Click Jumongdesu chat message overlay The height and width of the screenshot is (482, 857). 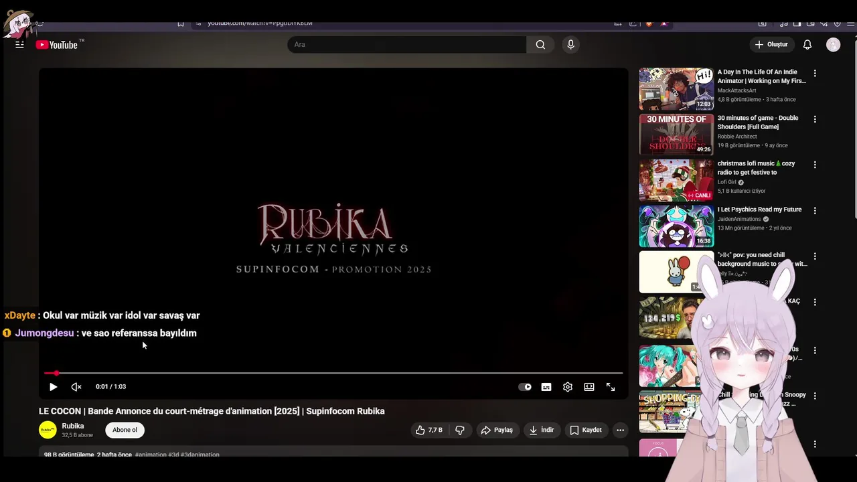pyautogui.click(x=100, y=333)
